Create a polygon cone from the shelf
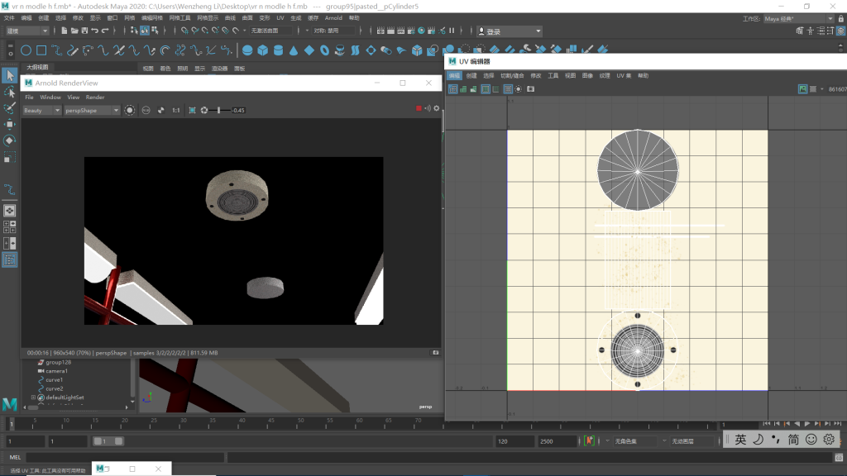847x476 pixels. coord(294,50)
